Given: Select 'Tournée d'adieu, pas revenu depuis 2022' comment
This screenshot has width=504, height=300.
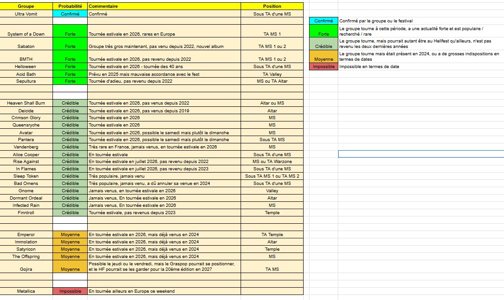Looking at the screenshot, I should [164, 81].
